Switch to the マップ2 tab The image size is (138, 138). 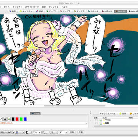65,11
